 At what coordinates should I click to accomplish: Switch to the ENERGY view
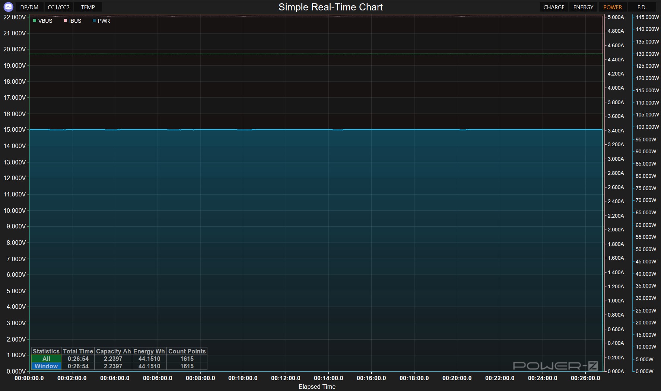[x=583, y=7]
